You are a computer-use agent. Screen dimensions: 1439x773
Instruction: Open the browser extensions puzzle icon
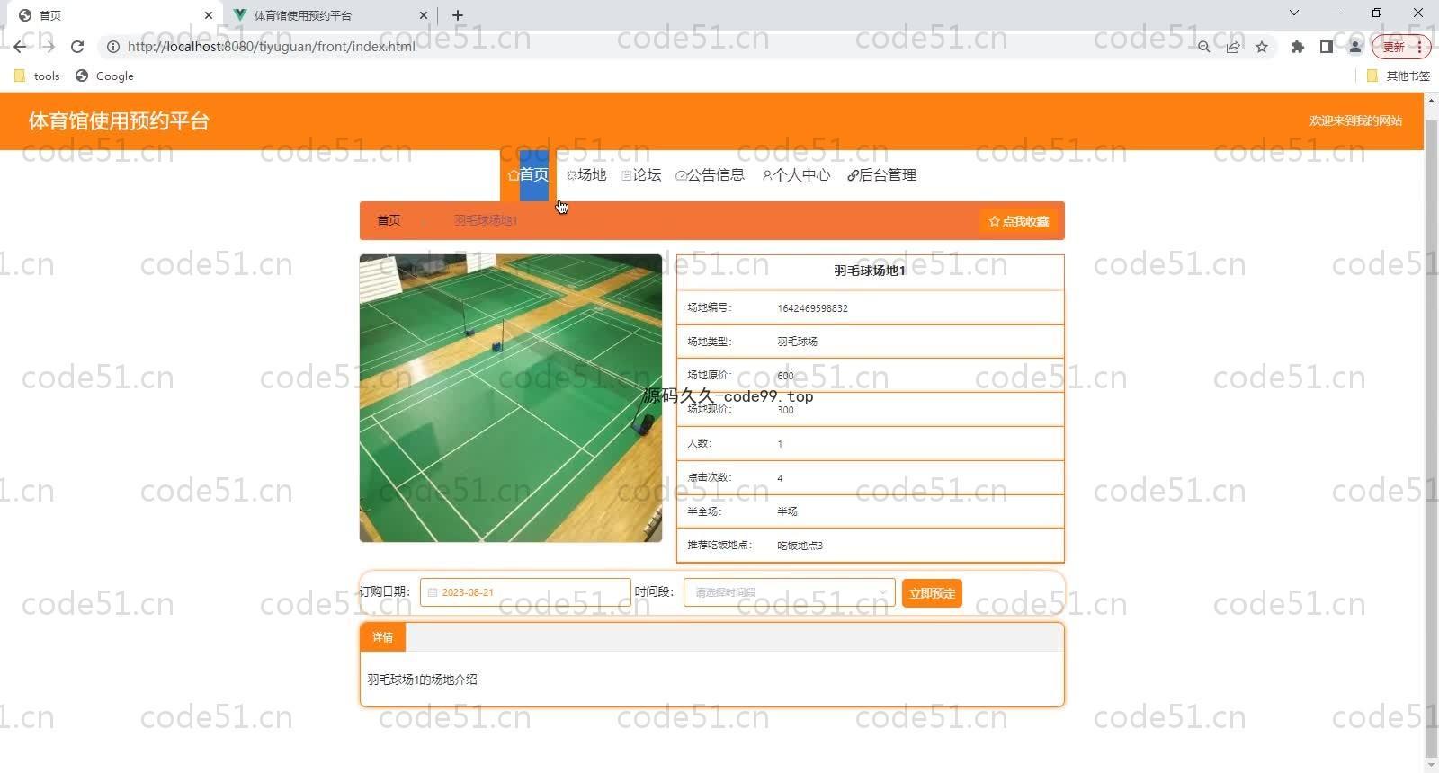pos(1297,47)
